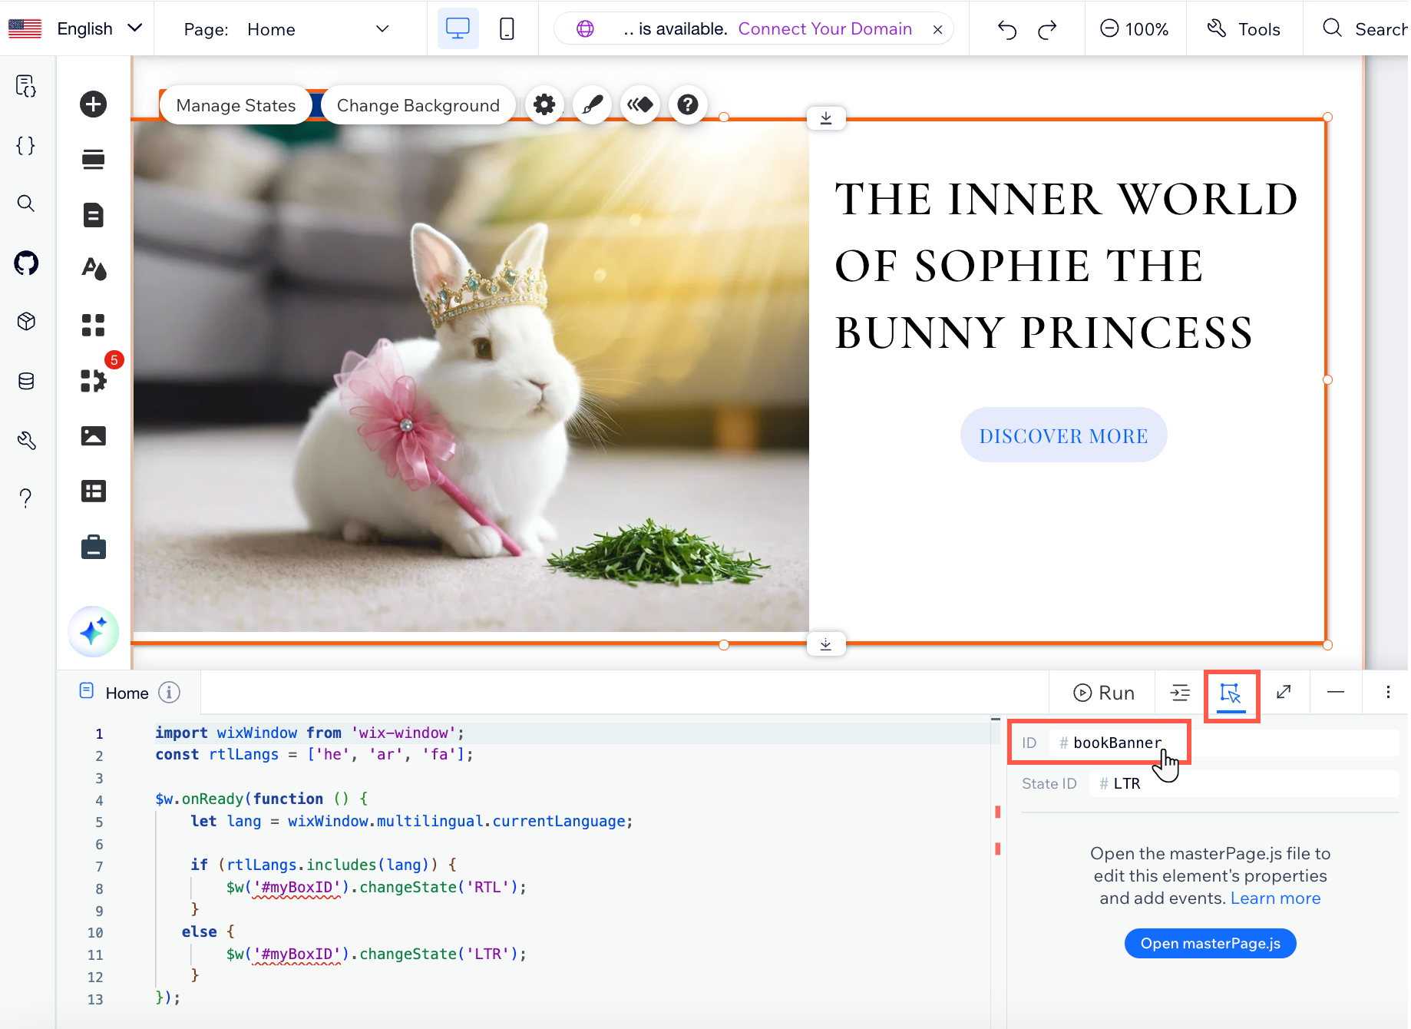
Task: Click the design paintbrush icon
Action: tap(592, 104)
